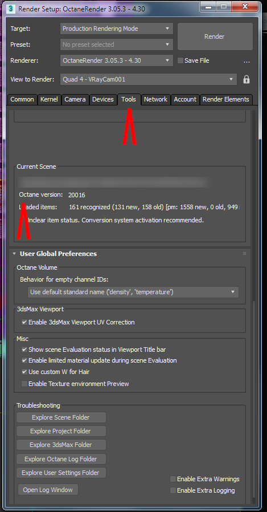This screenshot has height=512, width=267.
Task: Click Explore Octane Log Folder button
Action: tap(61, 459)
